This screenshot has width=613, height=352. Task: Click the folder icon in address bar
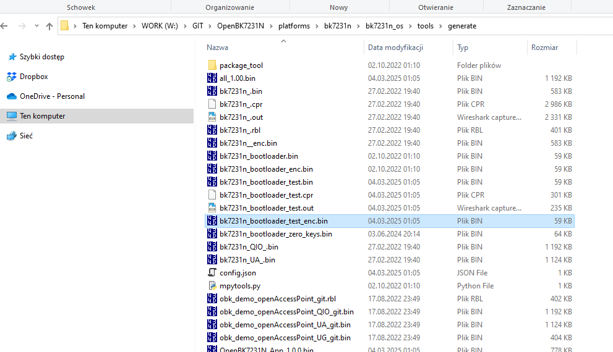65,26
